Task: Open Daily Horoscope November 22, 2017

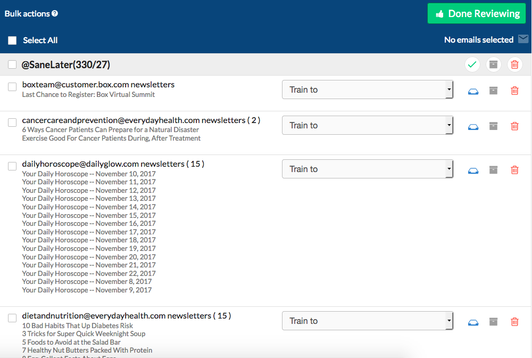Action: (89, 273)
